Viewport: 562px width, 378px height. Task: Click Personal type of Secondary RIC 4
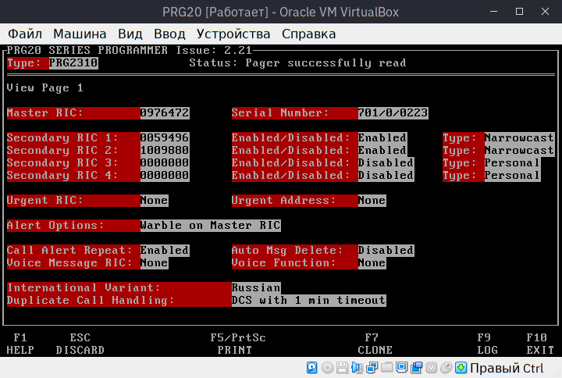(x=512, y=176)
